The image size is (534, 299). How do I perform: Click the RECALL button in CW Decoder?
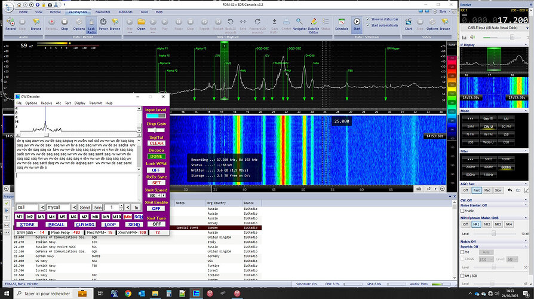point(56,225)
